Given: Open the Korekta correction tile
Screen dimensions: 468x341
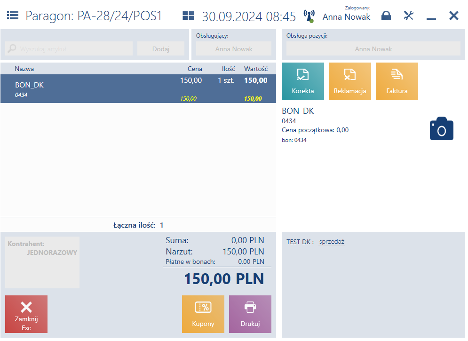Looking at the screenshot, I should click(302, 81).
